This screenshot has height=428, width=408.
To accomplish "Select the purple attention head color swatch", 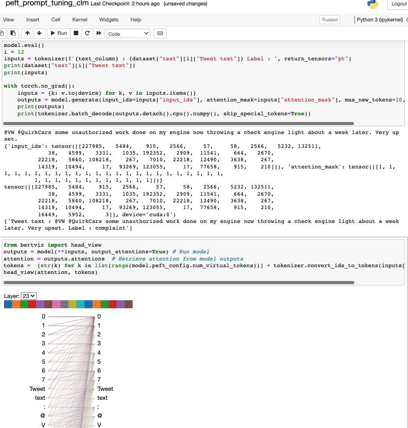I will [x=39, y=304].
